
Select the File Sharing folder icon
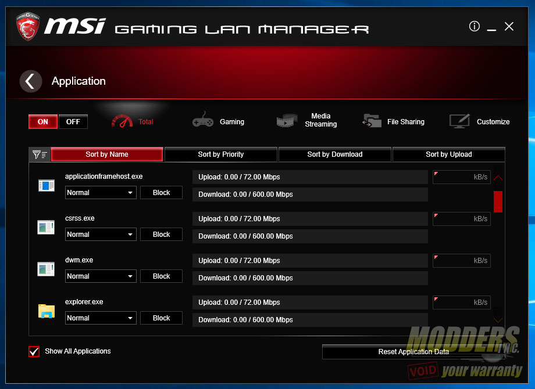tap(372, 121)
